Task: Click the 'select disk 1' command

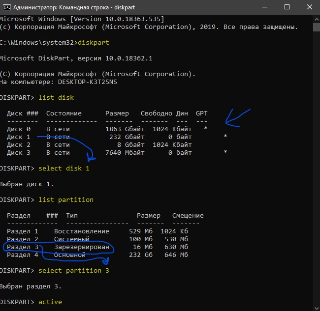Action: [x=64, y=168]
